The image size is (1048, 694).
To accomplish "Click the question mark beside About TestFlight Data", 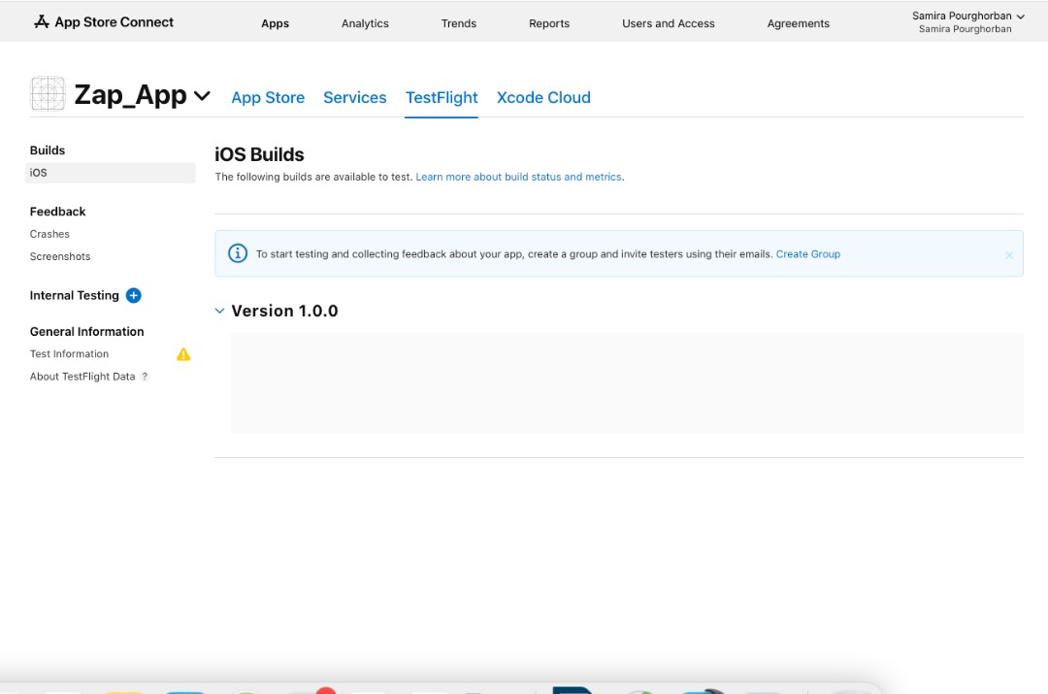I will tap(146, 377).
